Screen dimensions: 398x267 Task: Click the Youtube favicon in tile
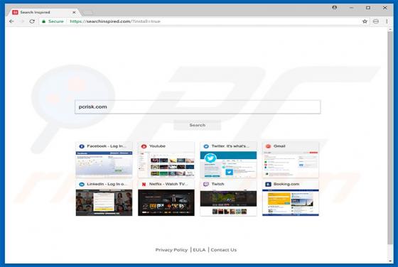coord(144,146)
